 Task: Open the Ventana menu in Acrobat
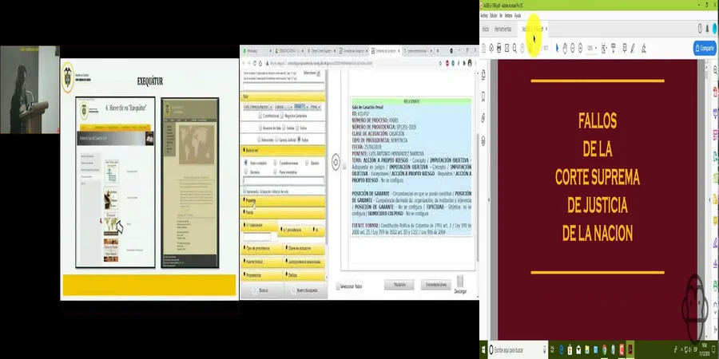tap(509, 16)
